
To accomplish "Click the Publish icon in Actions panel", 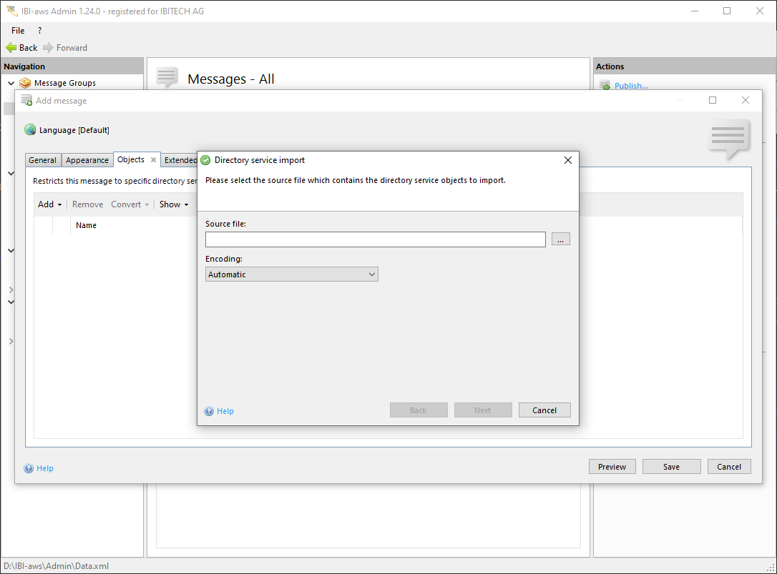I will point(605,86).
